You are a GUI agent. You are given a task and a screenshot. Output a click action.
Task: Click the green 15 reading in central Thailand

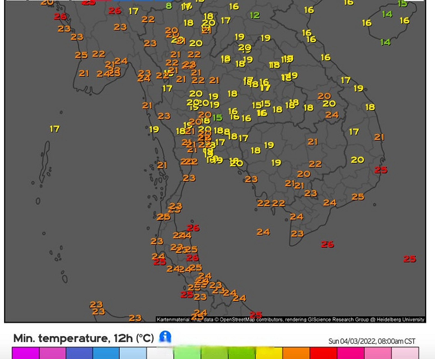click(217, 118)
